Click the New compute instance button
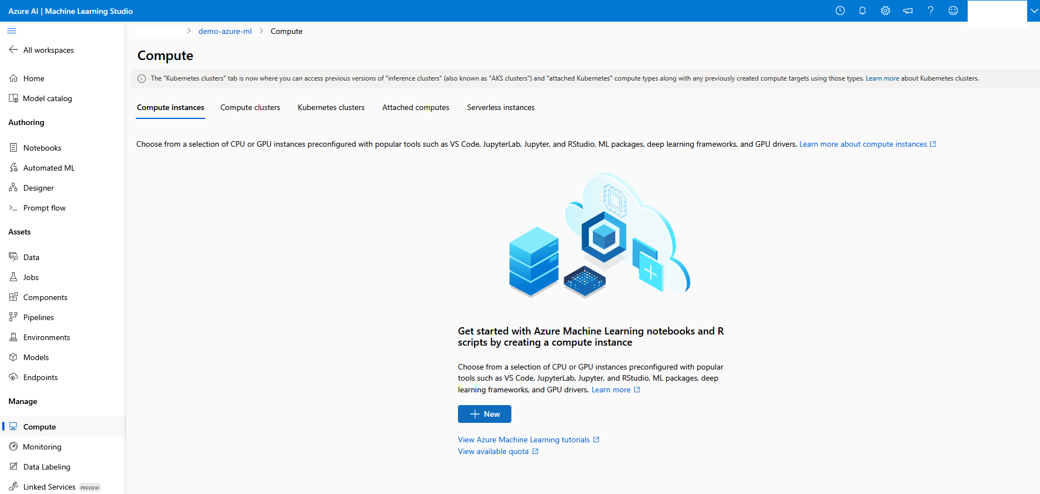The width and height of the screenshot is (1040, 494). click(485, 414)
